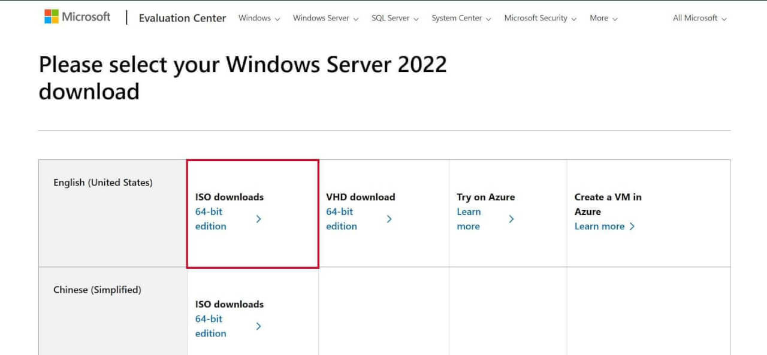Click the English (United States) language cell

point(102,183)
